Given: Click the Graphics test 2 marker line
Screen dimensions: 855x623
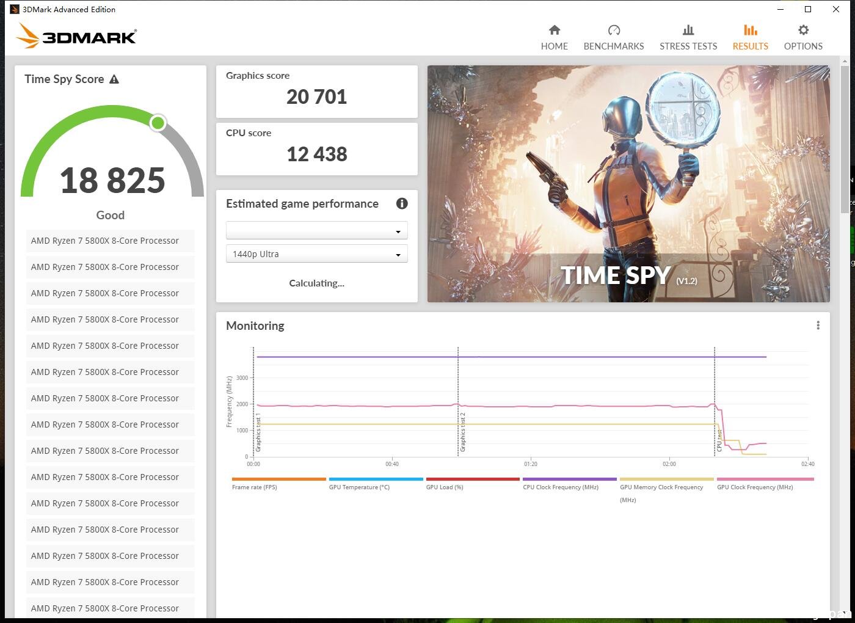Looking at the screenshot, I should point(458,401).
